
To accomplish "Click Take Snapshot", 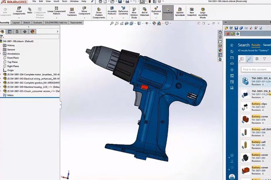I will [x=192, y=12].
